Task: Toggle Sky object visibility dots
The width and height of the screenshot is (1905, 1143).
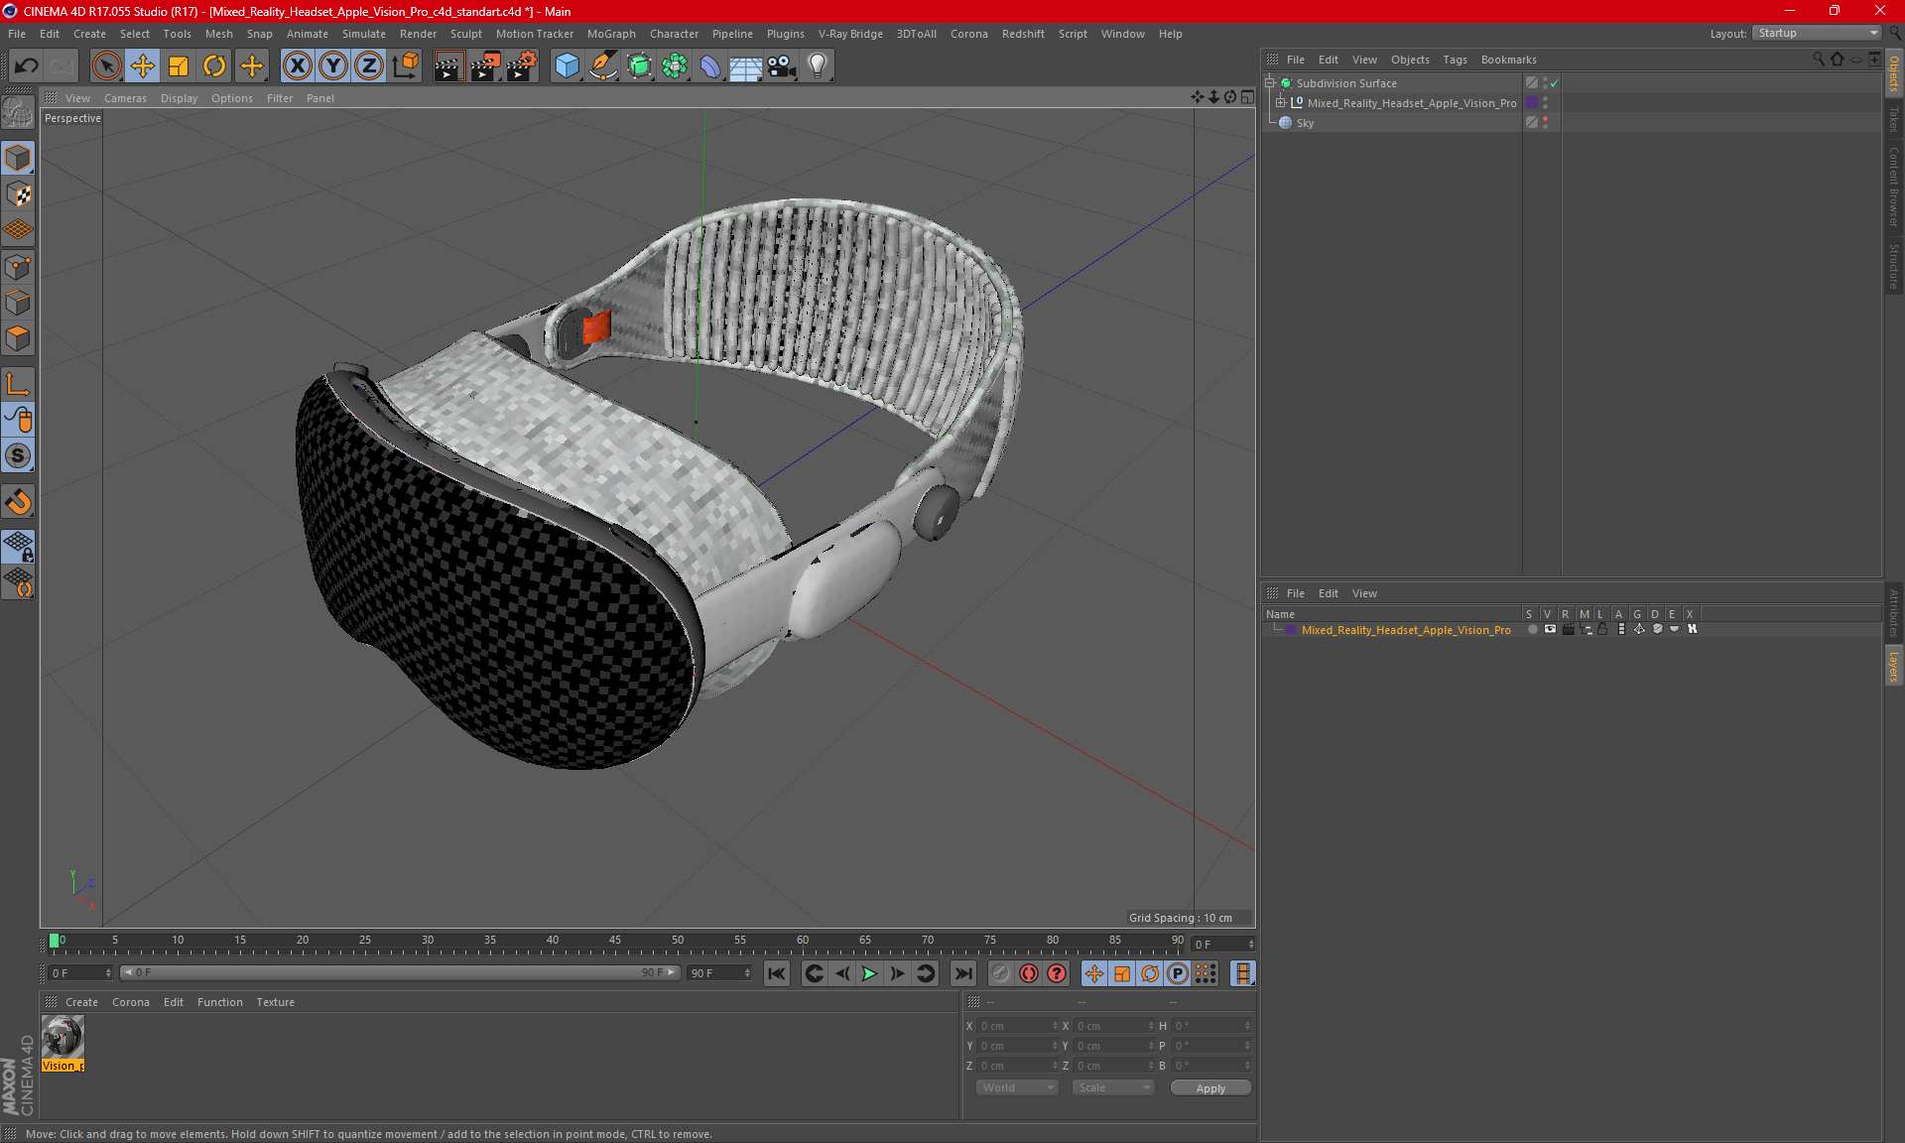Action: click(1545, 123)
